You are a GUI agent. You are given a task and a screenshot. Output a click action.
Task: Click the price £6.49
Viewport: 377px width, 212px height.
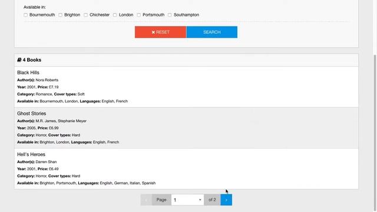pyautogui.click(x=54, y=169)
